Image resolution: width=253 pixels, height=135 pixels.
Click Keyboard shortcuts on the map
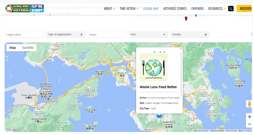[200, 131]
